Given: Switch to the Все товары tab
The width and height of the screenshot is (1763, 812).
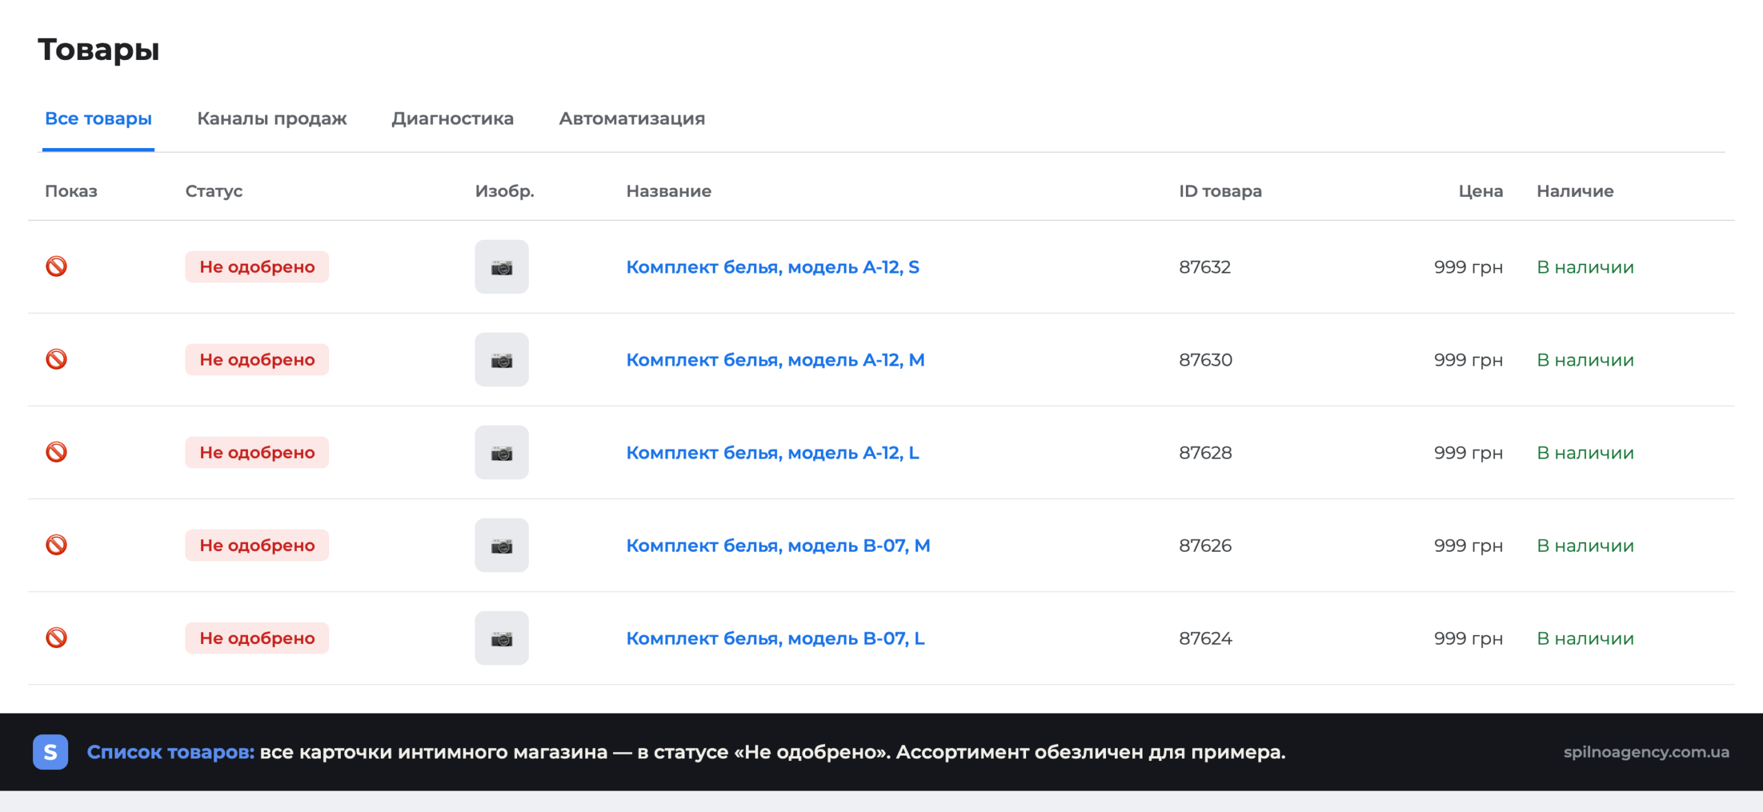Looking at the screenshot, I should coord(98,118).
